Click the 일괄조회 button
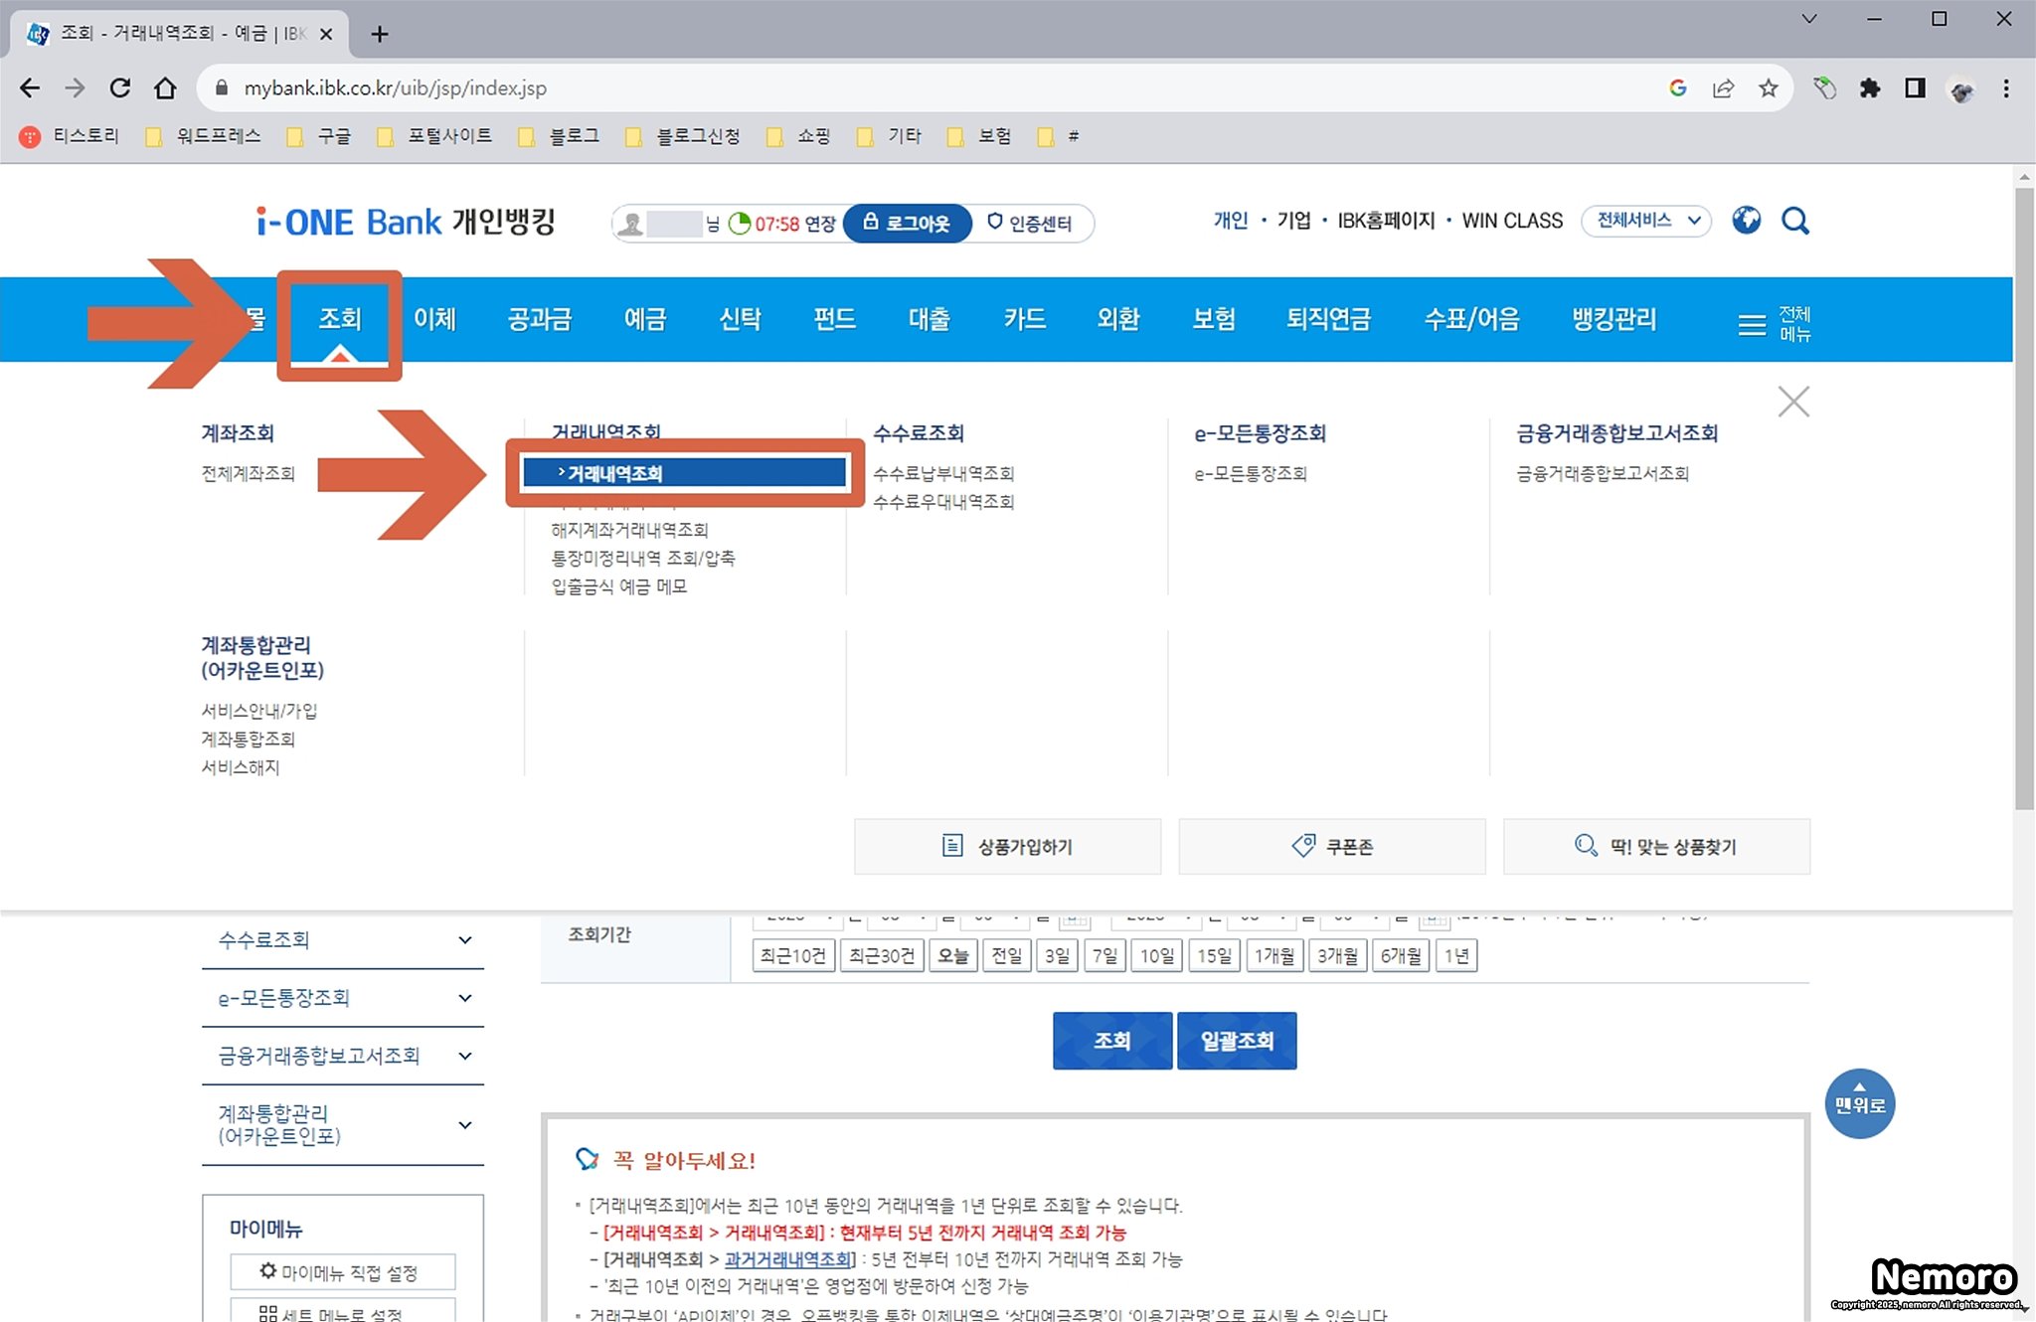The image size is (2036, 1322). point(1236,1041)
